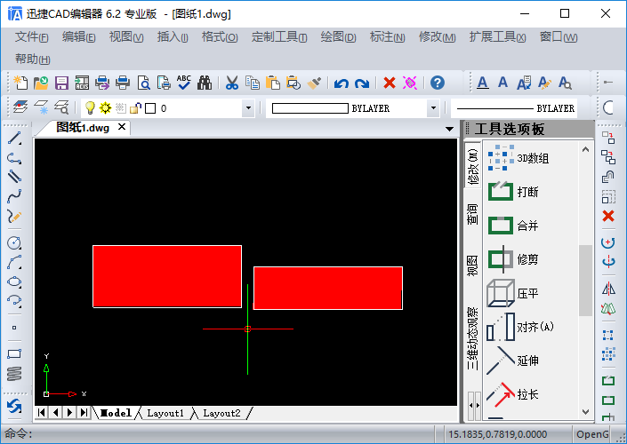This screenshot has width=627, height=444.
Task: Click the Paste clipboard icon
Action: click(x=273, y=83)
